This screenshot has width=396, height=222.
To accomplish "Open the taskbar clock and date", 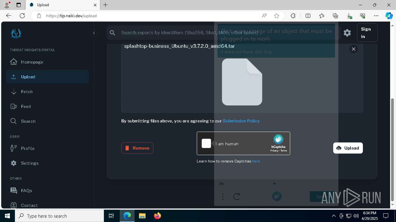I will (x=370, y=216).
